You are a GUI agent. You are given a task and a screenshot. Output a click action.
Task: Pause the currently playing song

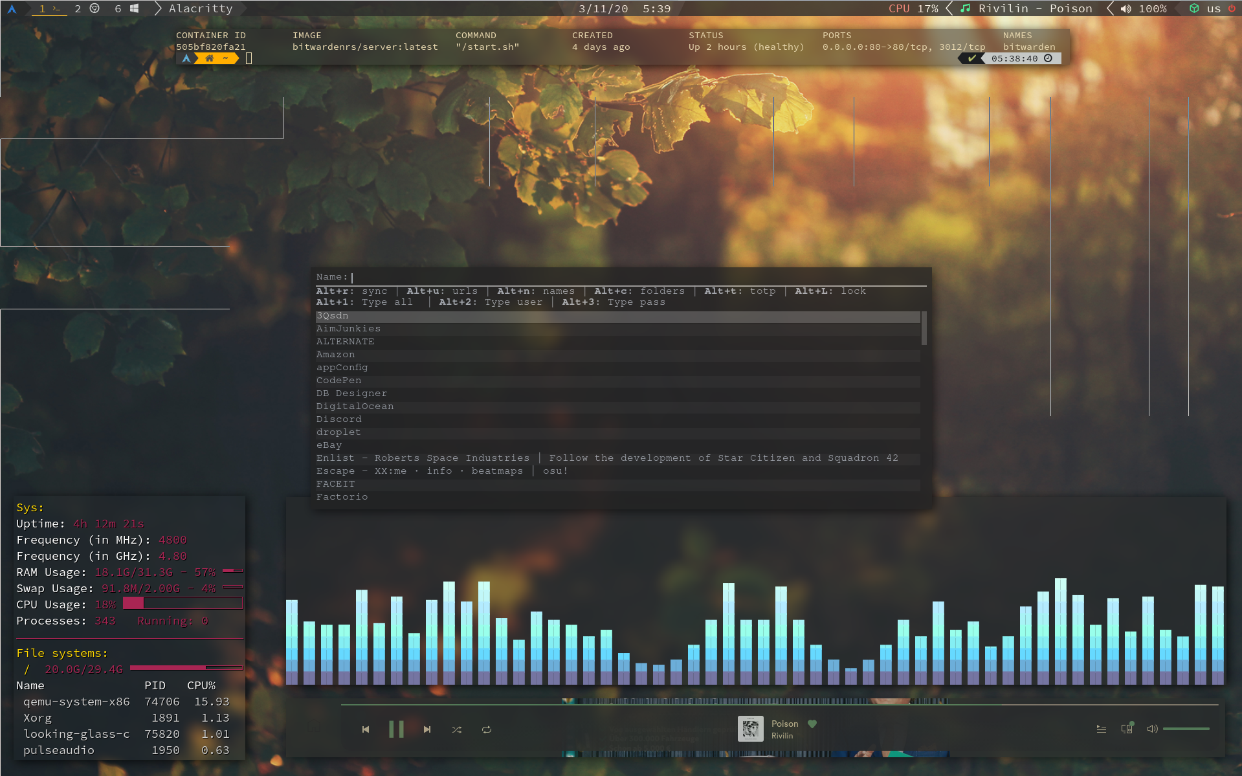pyautogui.click(x=396, y=729)
